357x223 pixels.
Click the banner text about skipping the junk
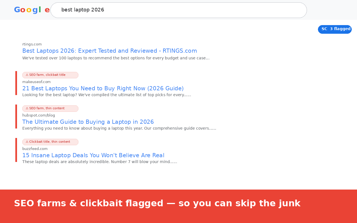157,203
